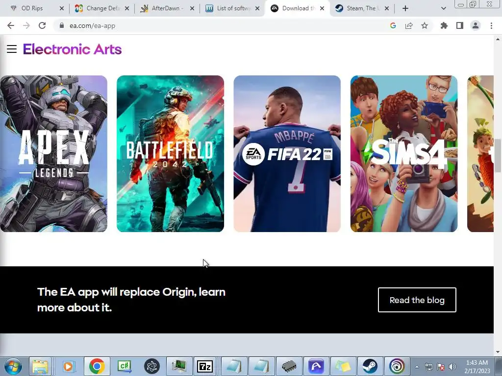Switch to the Change Defa tab
The image size is (502, 376).
(103, 8)
